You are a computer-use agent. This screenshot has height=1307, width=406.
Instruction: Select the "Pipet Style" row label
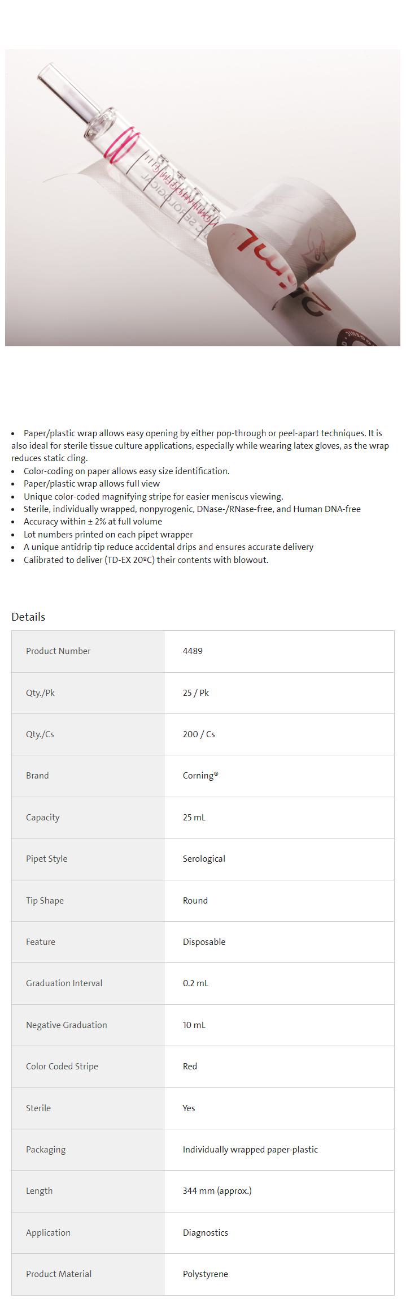tap(46, 859)
